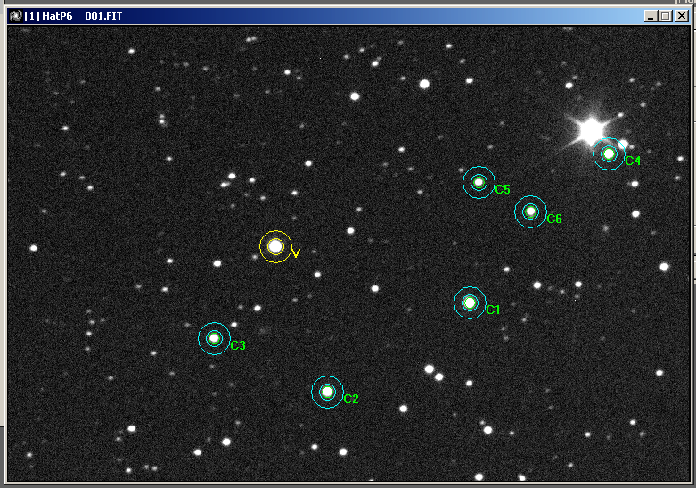Click the green C4 label near the bright star
696x488 pixels.
pyautogui.click(x=633, y=161)
